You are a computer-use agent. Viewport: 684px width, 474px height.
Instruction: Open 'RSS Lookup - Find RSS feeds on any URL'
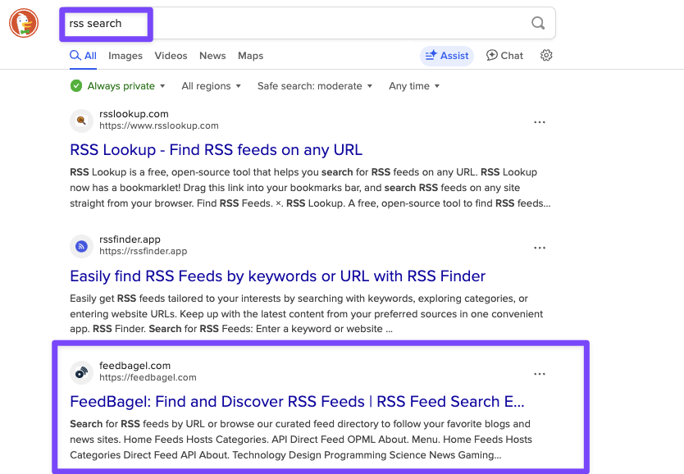click(216, 150)
